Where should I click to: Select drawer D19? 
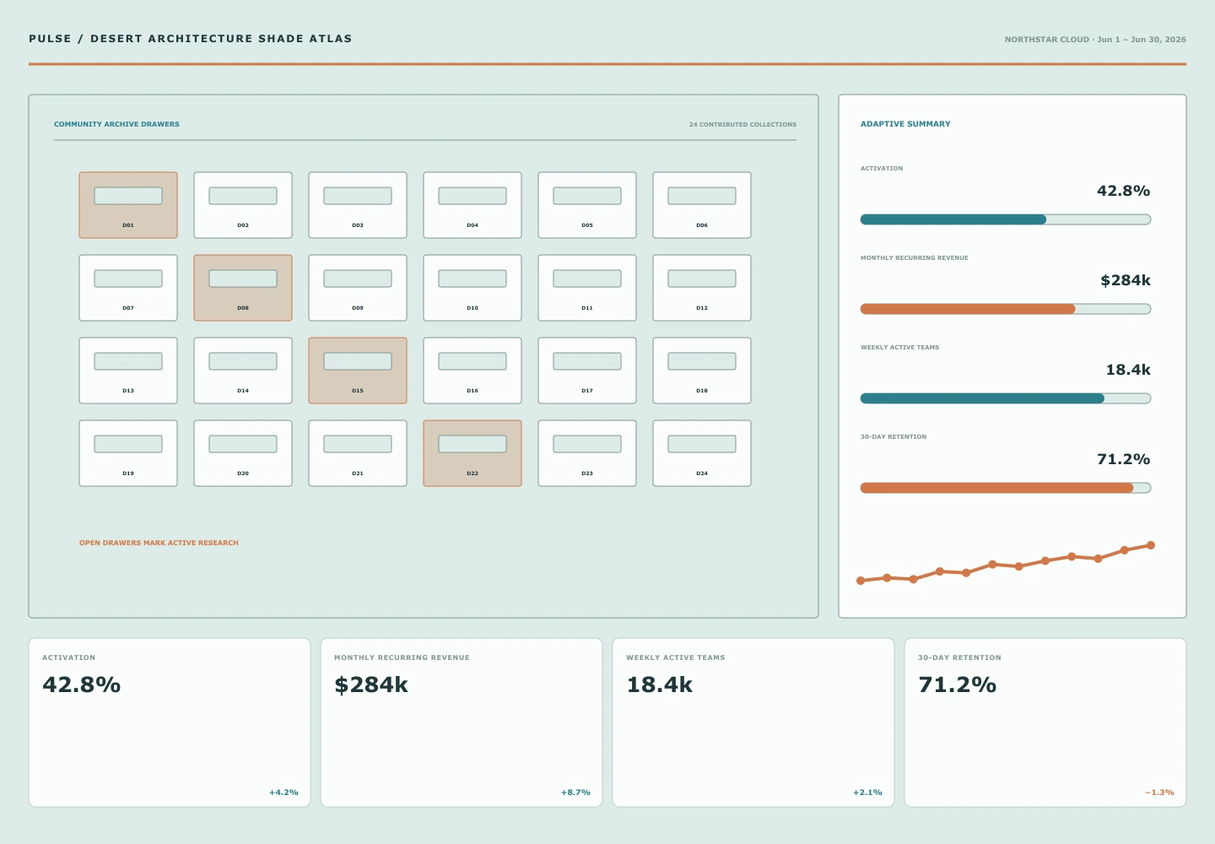[x=128, y=453]
